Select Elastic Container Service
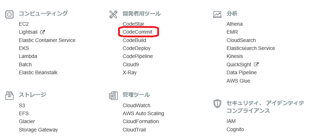 coord(47,40)
